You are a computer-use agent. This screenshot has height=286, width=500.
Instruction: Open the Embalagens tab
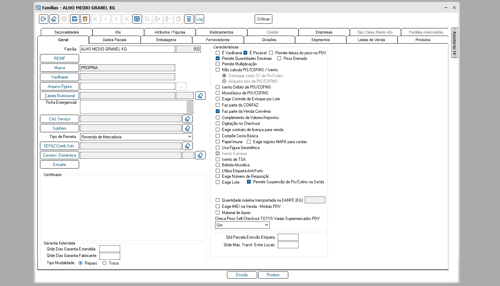pos(166,40)
